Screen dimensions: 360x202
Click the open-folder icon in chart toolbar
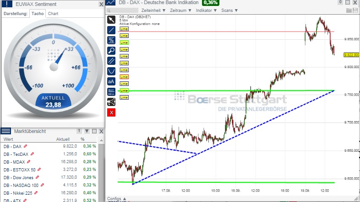[x=349, y=11]
